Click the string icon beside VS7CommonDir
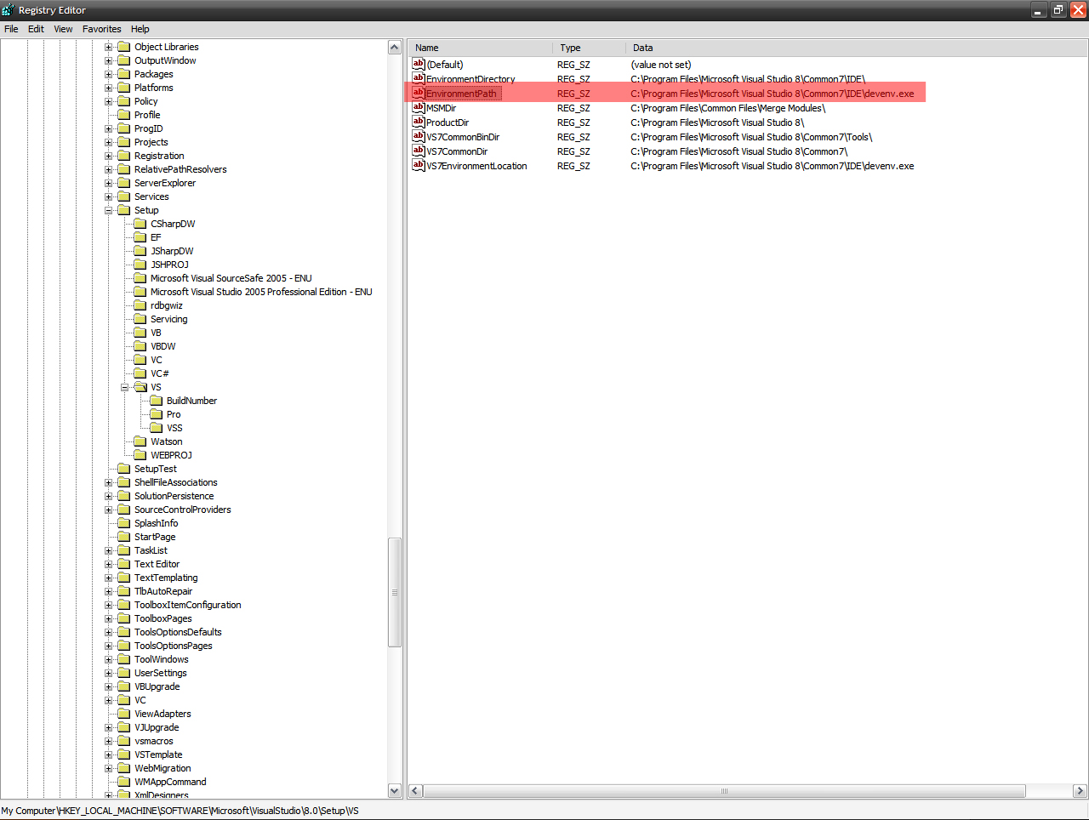The image size is (1089, 820). 419,151
